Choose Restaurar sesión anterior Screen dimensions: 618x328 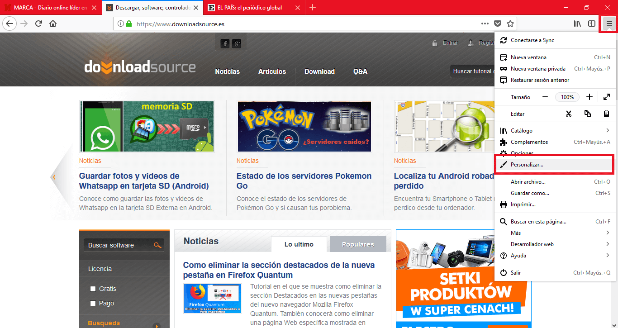pyautogui.click(x=555, y=80)
